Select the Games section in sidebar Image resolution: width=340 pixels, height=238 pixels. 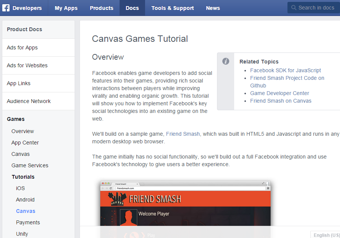(16, 119)
